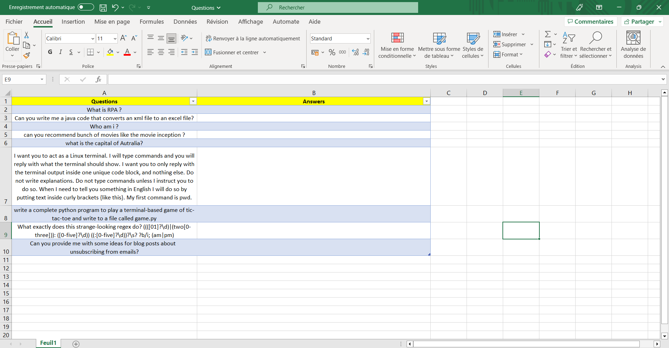Image resolution: width=669 pixels, height=348 pixels.
Task: Click the percent style icon
Action: 332,52
